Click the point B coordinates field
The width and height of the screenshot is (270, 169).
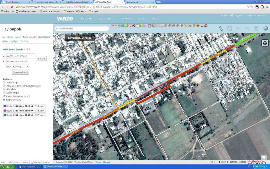click(x=21, y=61)
